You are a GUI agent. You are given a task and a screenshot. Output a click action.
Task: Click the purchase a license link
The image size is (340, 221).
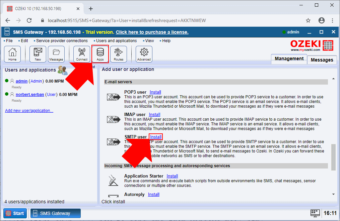point(152,32)
